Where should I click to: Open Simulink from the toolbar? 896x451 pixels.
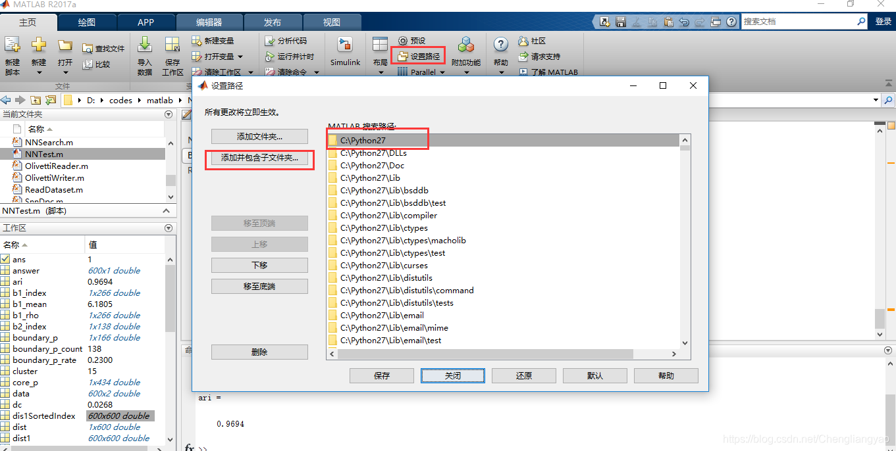pyautogui.click(x=345, y=51)
